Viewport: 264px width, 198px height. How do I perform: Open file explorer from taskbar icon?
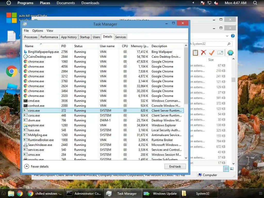pyautogui.click(x=11, y=193)
